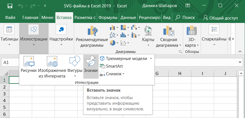Expand the Спарклайны group
This screenshot has width=245, height=118.
pyautogui.click(x=214, y=36)
